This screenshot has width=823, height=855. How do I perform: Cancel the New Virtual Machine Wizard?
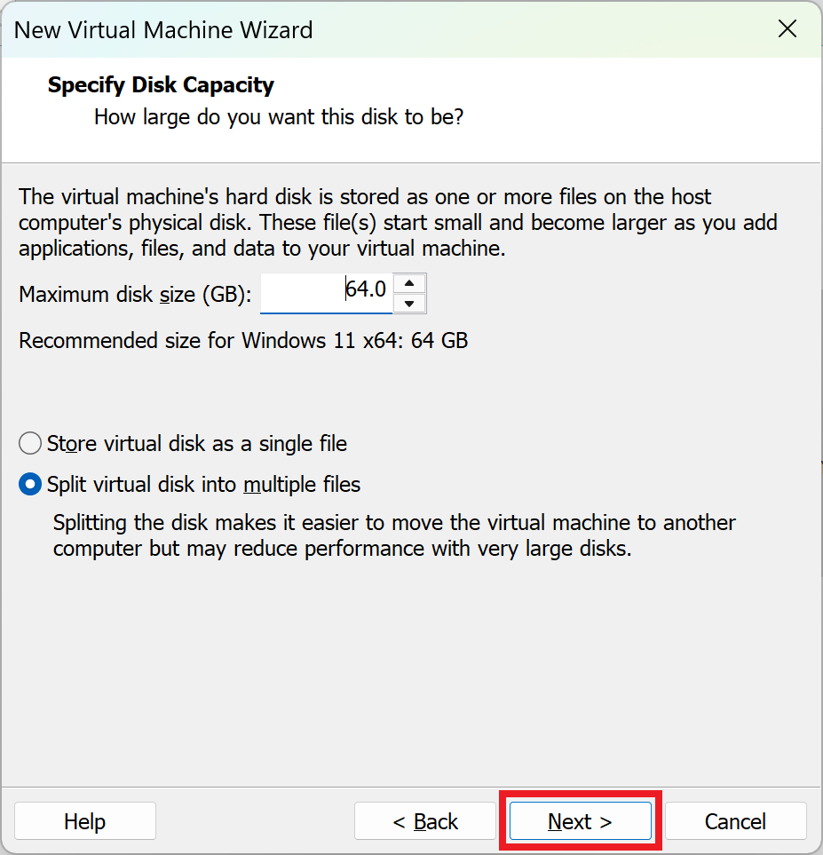(735, 821)
